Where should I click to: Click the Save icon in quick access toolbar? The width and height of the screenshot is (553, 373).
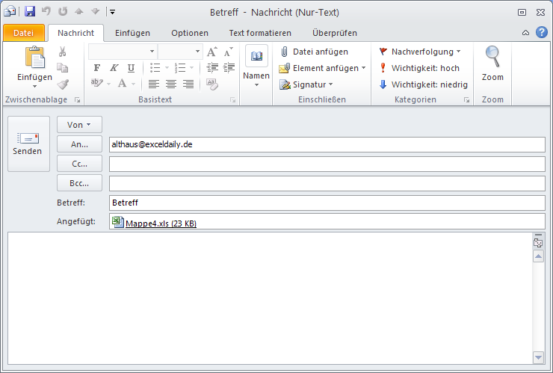click(x=30, y=11)
